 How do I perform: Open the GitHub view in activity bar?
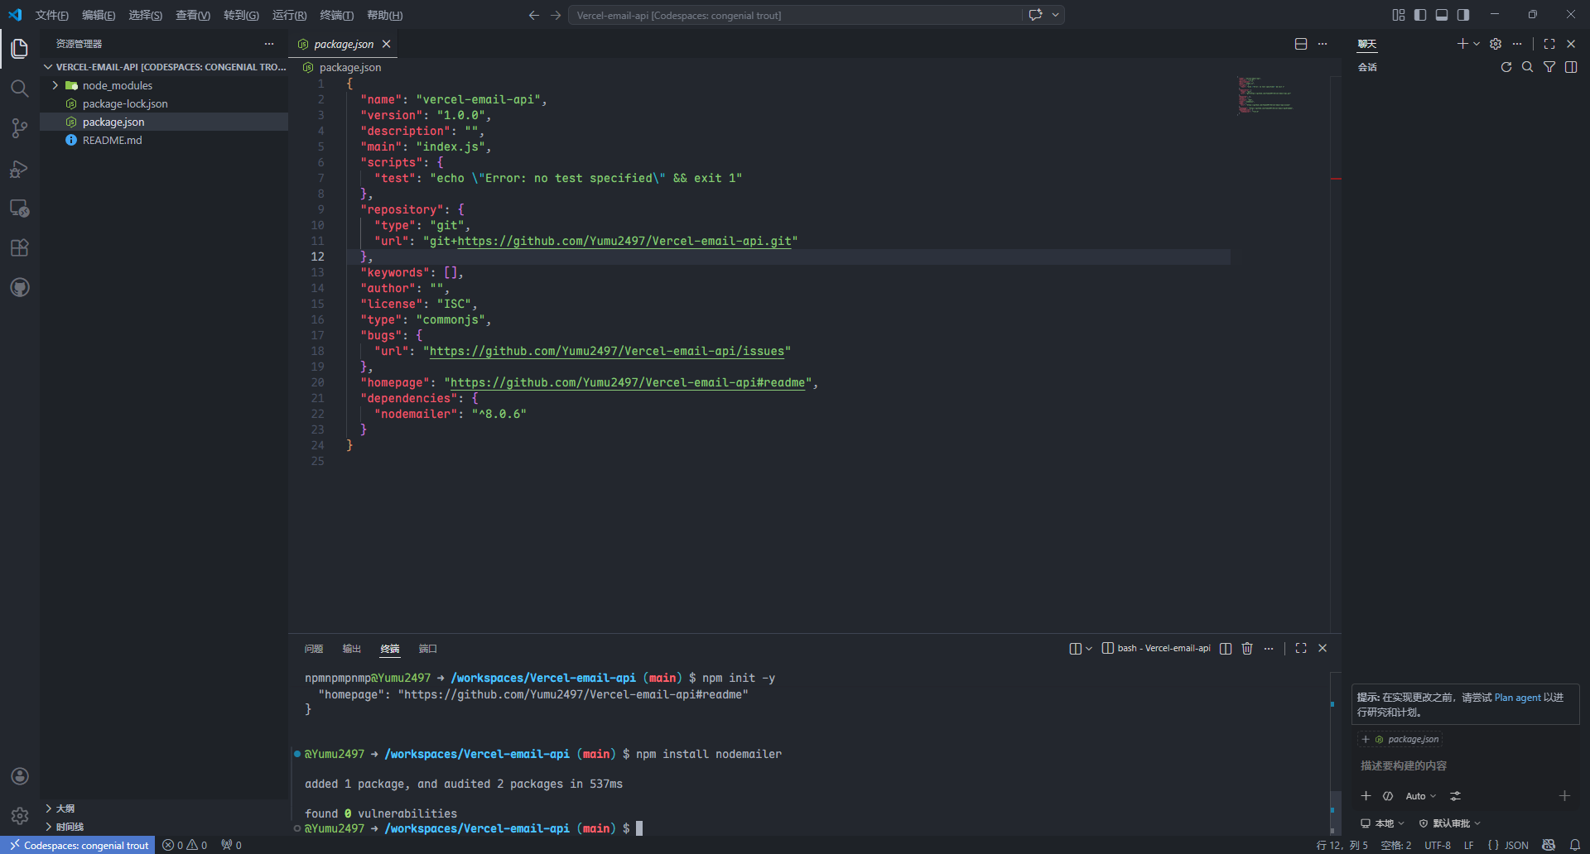click(x=20, y=287)
